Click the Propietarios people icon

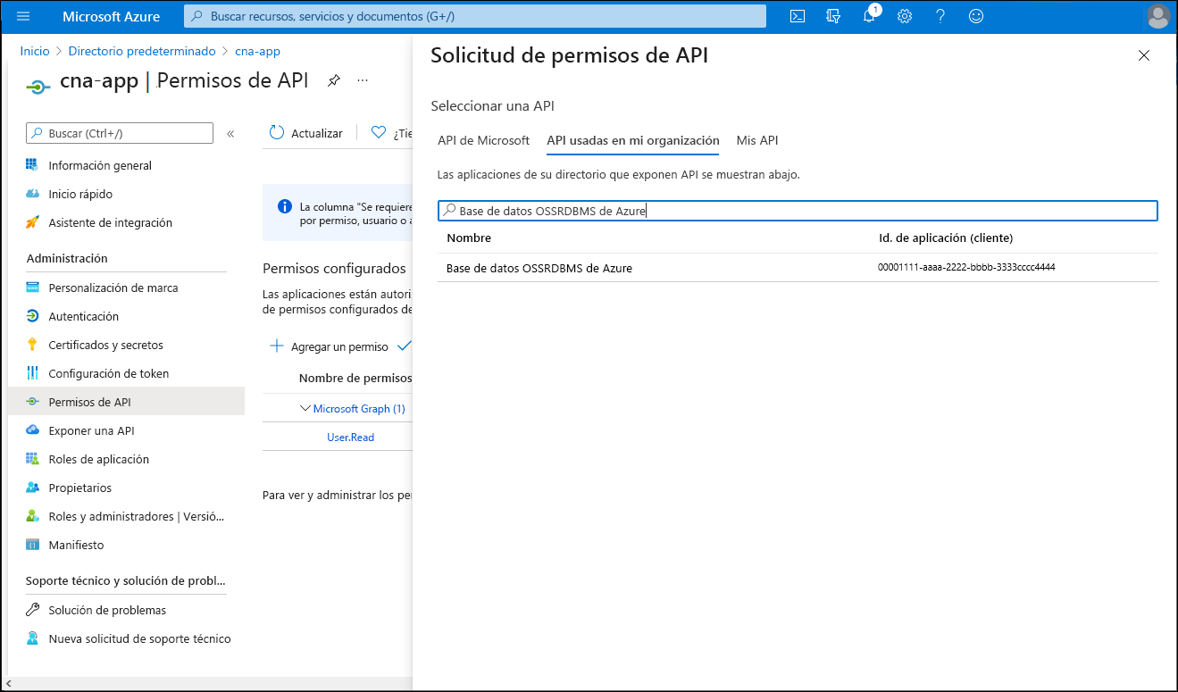coord(32,488)
